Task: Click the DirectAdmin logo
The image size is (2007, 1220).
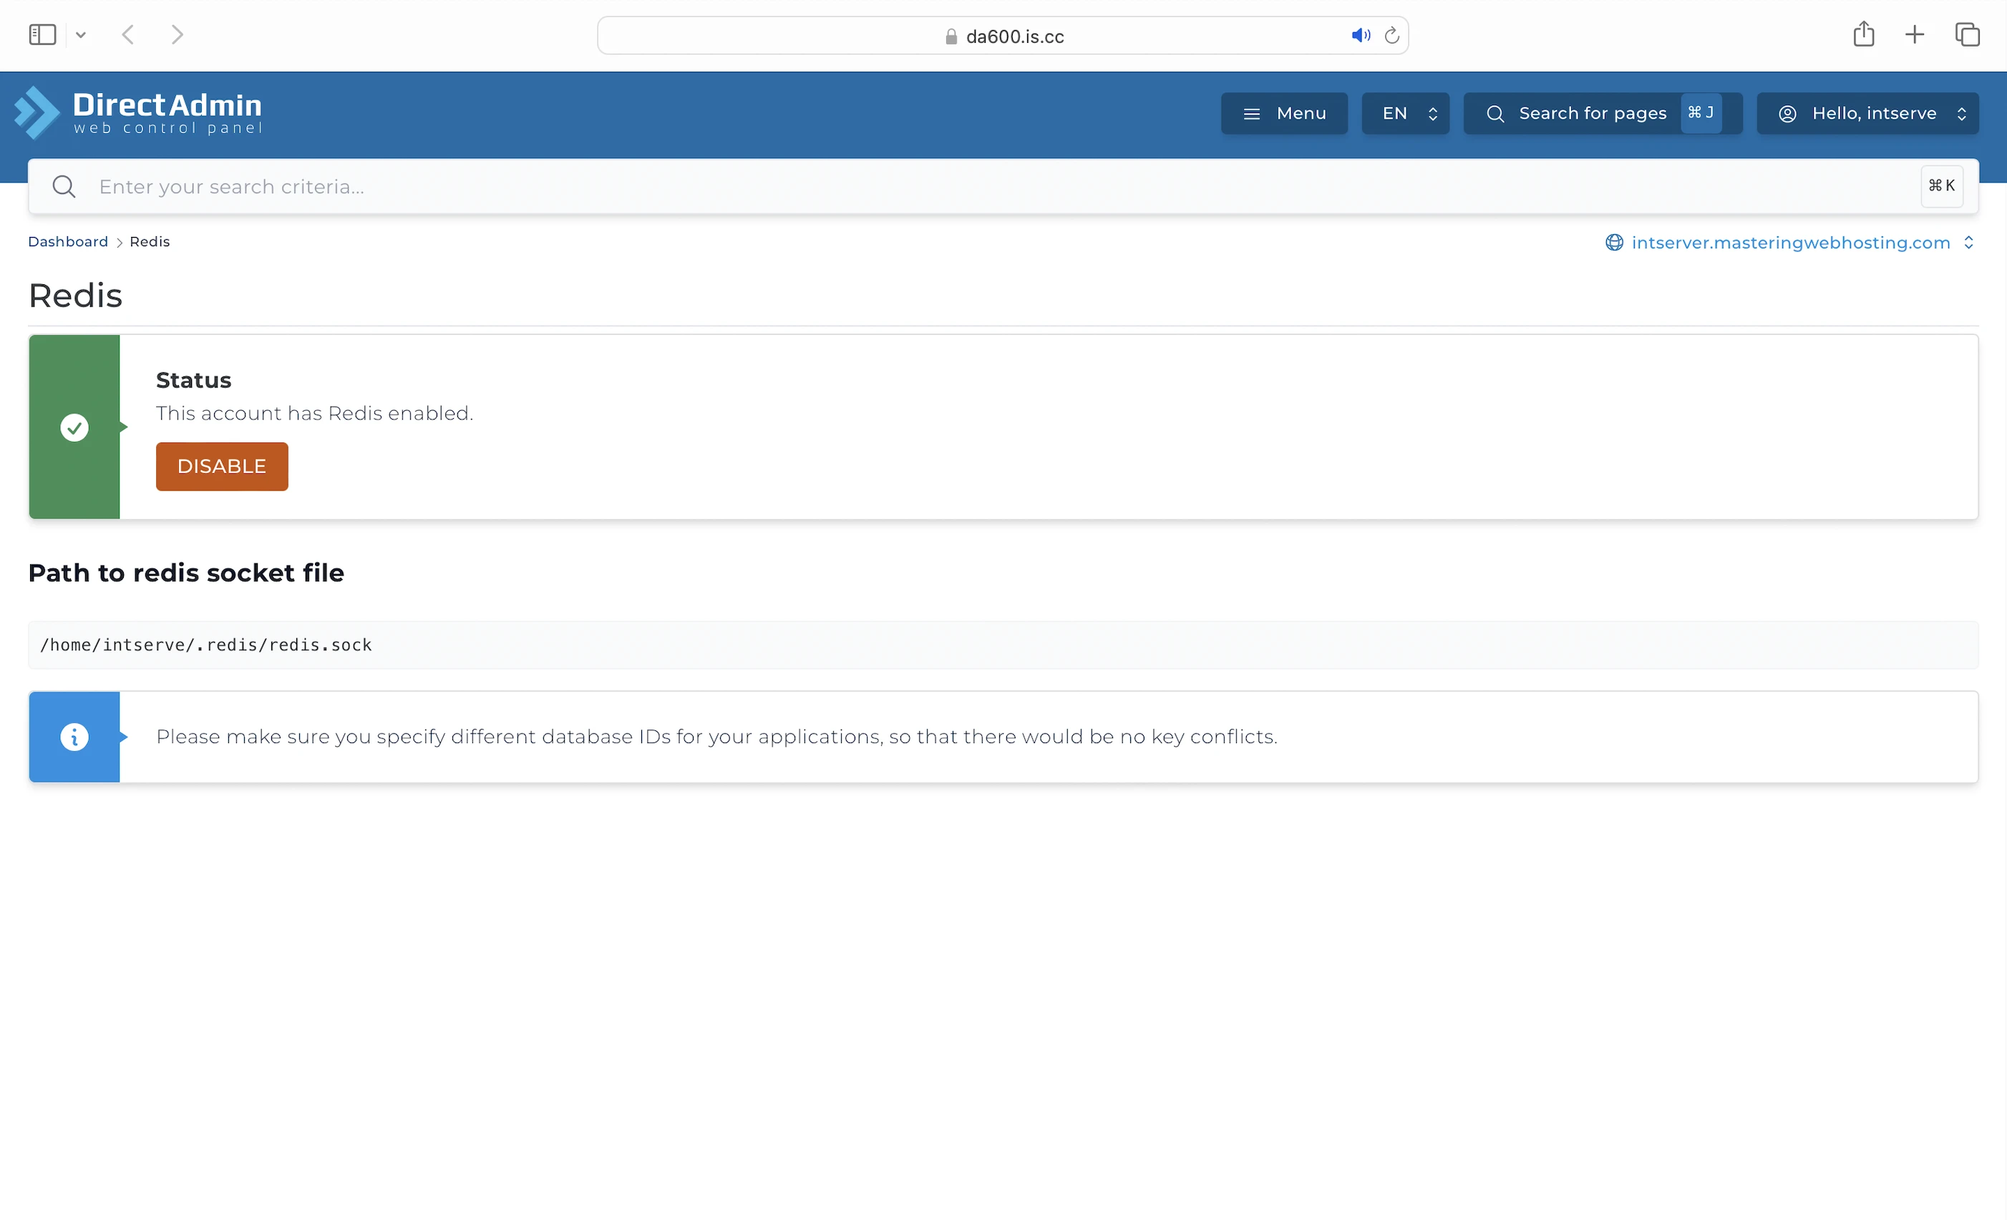Action: point(138,112)
